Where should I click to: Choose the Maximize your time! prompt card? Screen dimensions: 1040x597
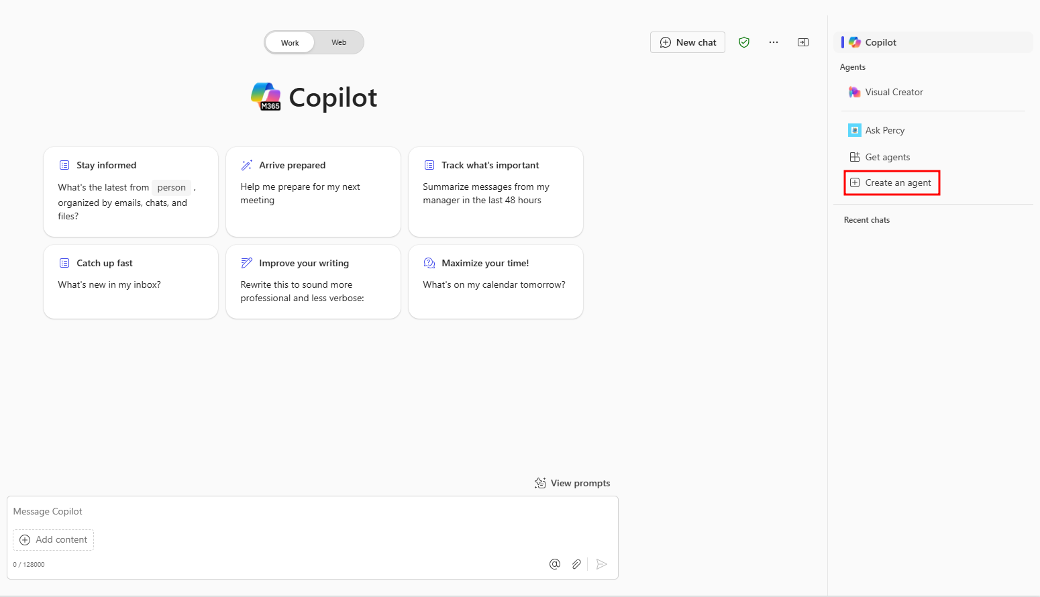(x=496, y=282)
